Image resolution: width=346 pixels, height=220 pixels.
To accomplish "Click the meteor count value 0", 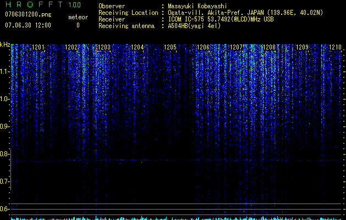I will tap(78, 25).
